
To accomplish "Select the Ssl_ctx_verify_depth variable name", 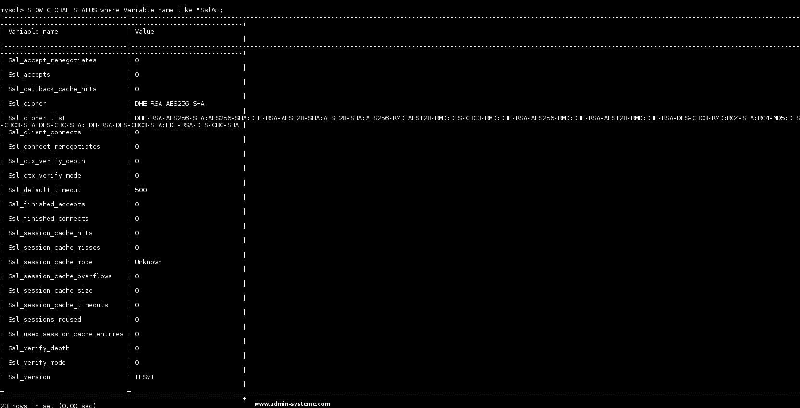I will pos(47,161).
